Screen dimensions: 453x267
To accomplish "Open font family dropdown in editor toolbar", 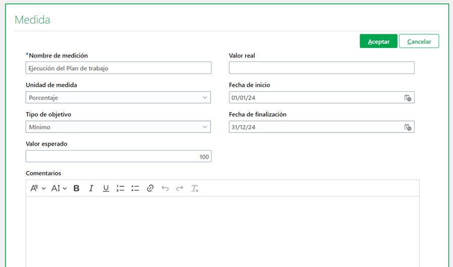I will (x=38, y=188).
